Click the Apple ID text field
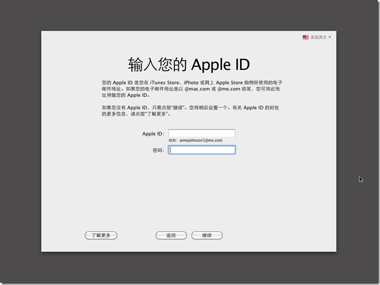380x285 pixels. [202, 133]
